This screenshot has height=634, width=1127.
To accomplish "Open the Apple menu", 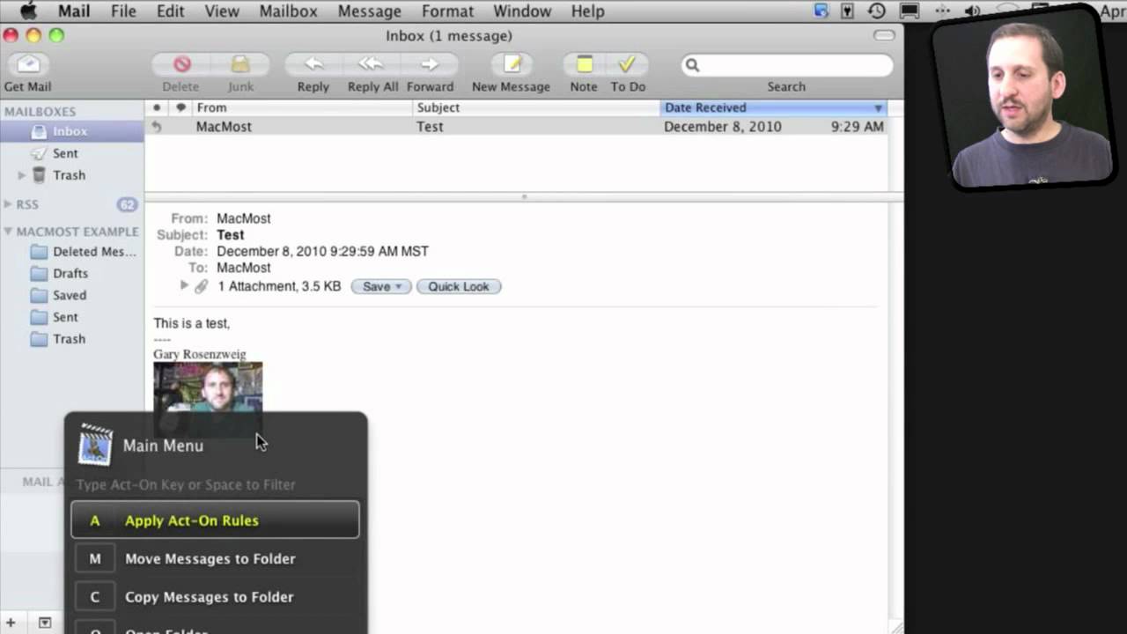I will tap(29, 11).
